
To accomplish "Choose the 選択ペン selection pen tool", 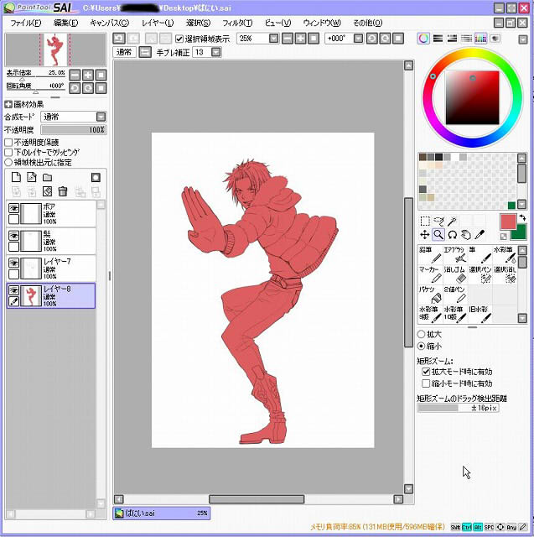I will click(x=480, y=274).
